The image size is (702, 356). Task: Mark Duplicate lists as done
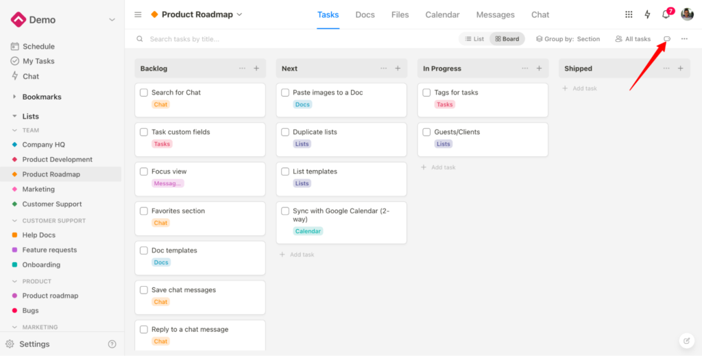(285, 132)
